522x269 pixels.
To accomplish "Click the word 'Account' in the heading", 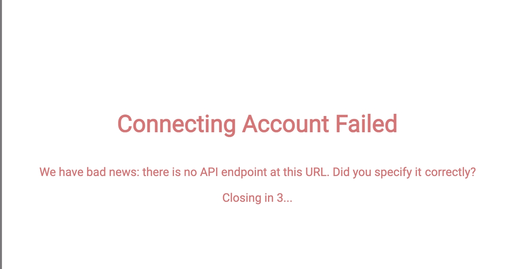I will click(x=286, y=124).
